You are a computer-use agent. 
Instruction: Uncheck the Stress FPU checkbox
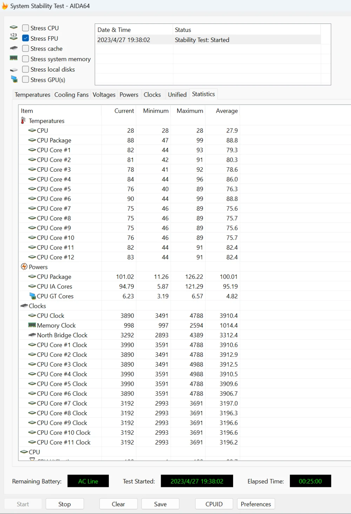click(26, 38)
